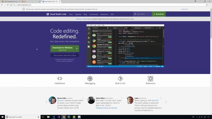Open @code mention in Darren Fuller's tweet

click(60, 100)
